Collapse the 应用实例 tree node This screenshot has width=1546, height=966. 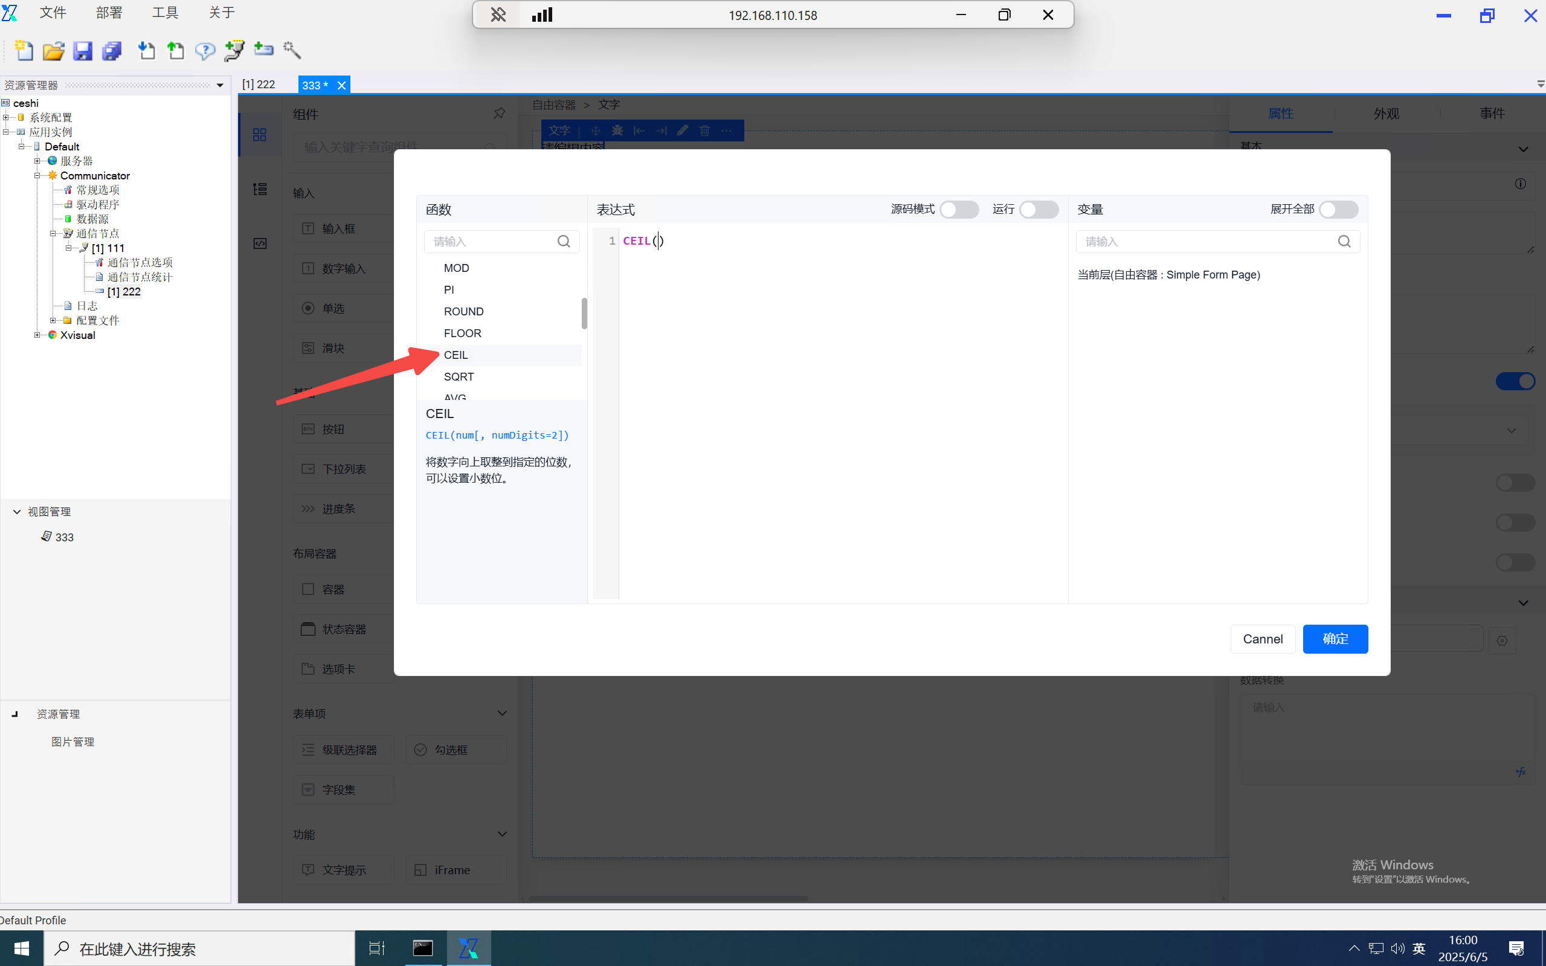pos(6,132)
